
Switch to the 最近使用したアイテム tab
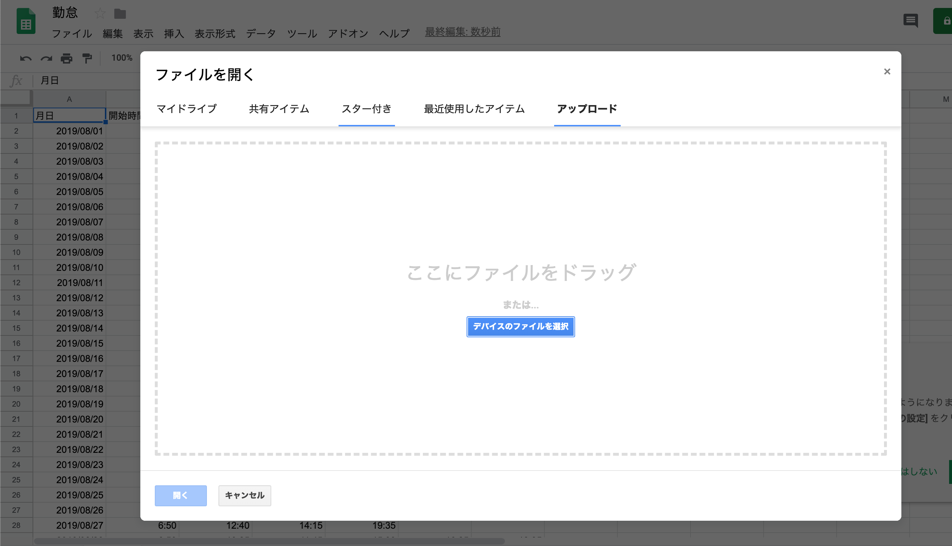[x=474, y=109]
